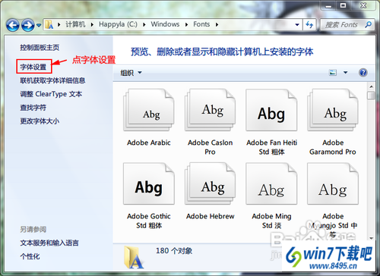Click the scrollbar up arrow in font list
The image size is (380, 276).
tap(372, 86)
